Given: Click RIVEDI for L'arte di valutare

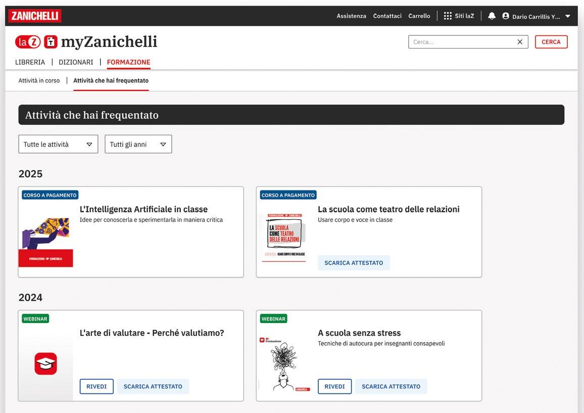Looking at the screenshot, I should pyautogui.click(x=96, y=387).
